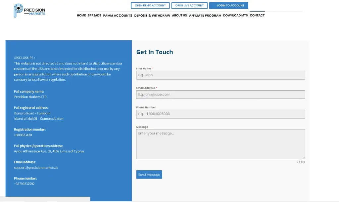The image size is (339, 202).
Task: Select Deposit & Withdraw menu item
Action: 152,16
